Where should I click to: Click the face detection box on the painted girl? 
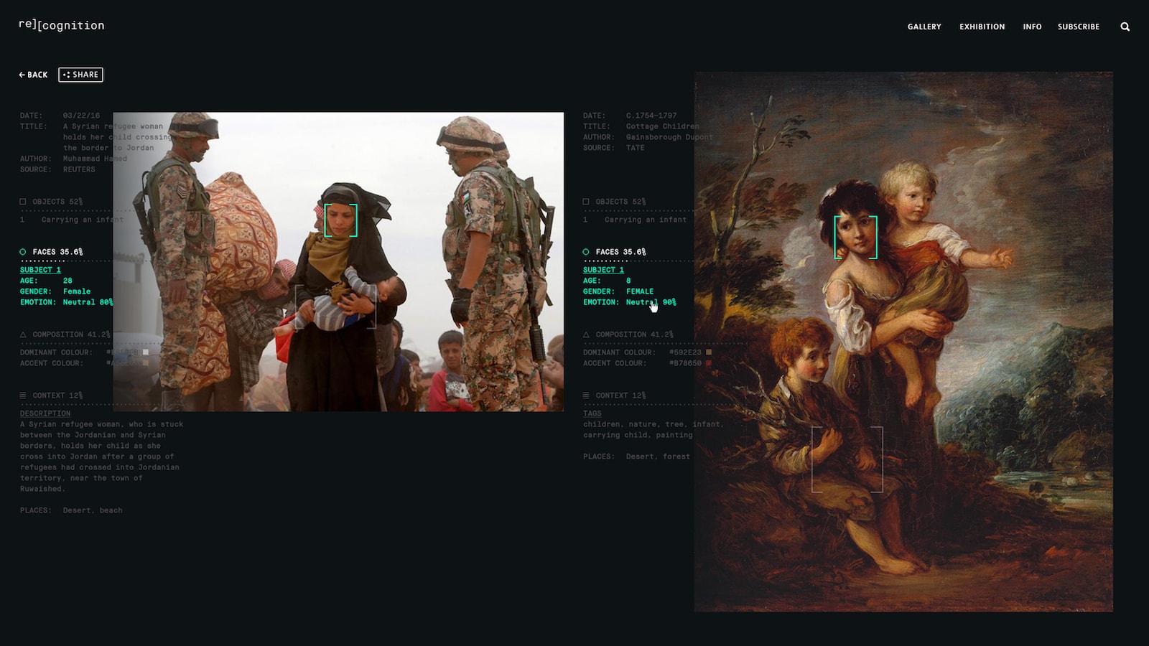click(855, 237)
